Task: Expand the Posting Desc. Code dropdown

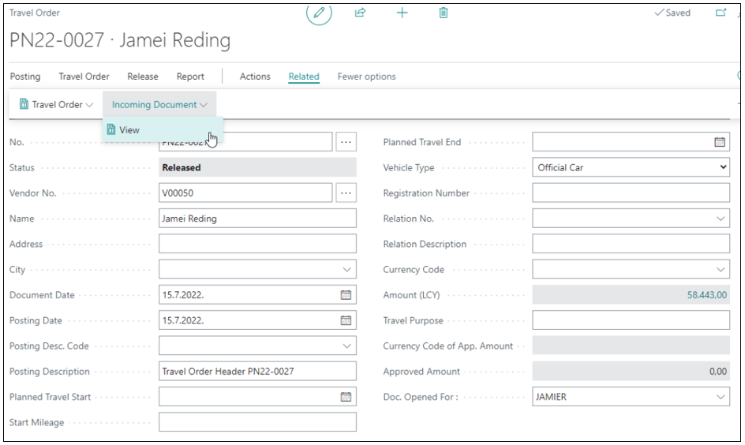Action: (x=346, y=346)
